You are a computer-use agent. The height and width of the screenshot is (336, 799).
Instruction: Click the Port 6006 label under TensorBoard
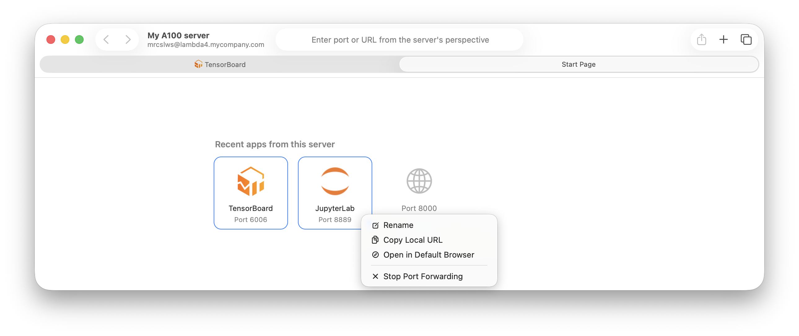251,220
